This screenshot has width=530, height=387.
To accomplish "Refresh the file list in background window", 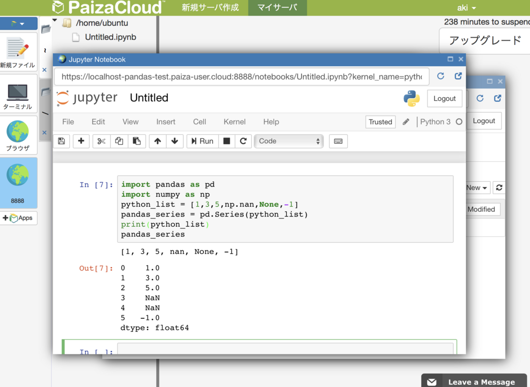I will 499,188.
